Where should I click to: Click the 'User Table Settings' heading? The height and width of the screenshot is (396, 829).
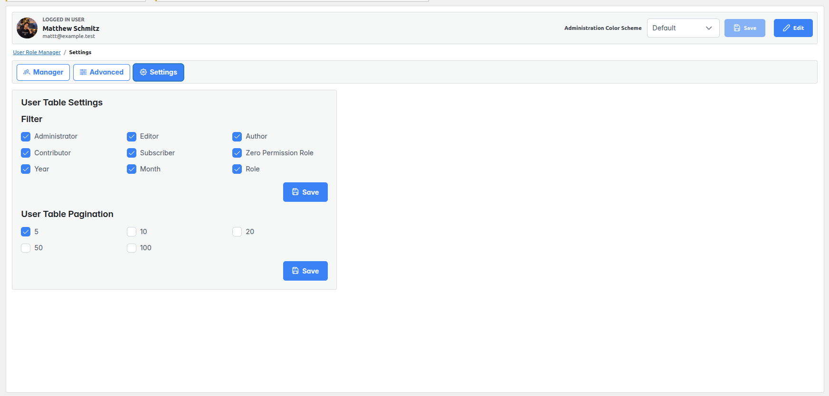(x=62, y=103)
